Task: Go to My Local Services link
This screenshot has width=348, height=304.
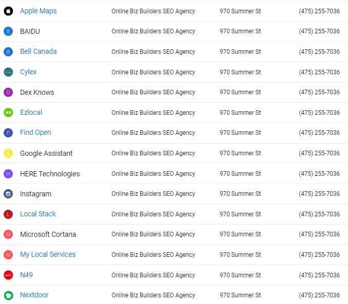Action: (48, 254)
